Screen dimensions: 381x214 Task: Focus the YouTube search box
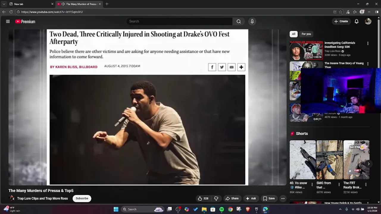click(x=179, y=21)
